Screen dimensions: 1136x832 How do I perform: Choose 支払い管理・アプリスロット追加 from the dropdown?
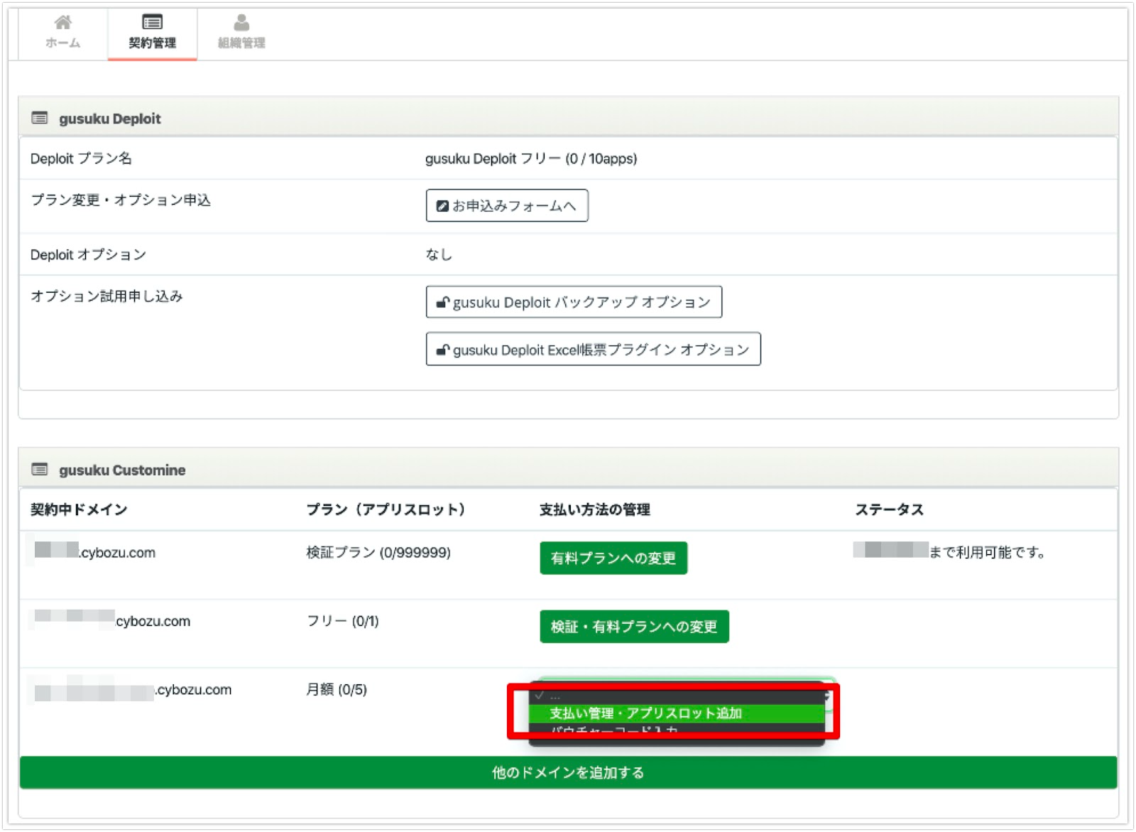677,713
